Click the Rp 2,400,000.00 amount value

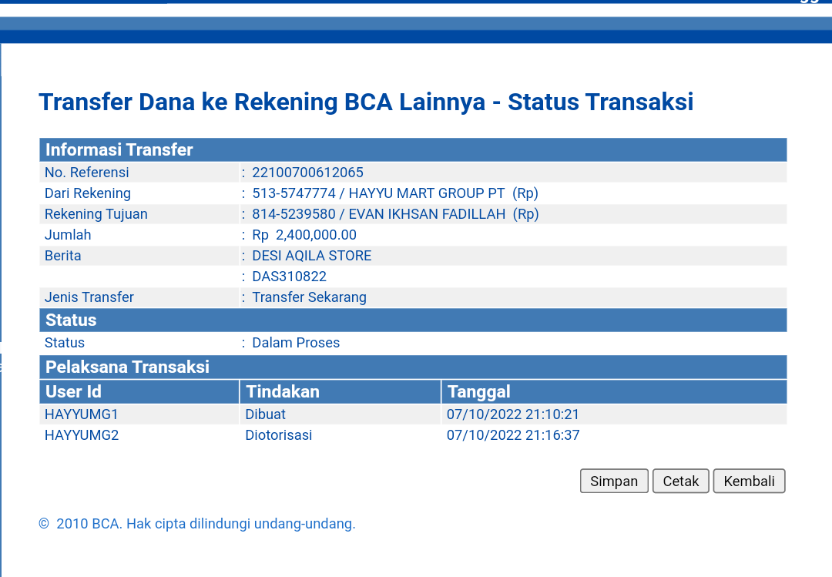(x=304, y=235)
